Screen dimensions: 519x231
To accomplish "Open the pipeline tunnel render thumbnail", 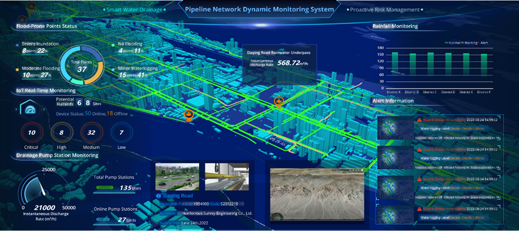I will click(x=227, y=177).
